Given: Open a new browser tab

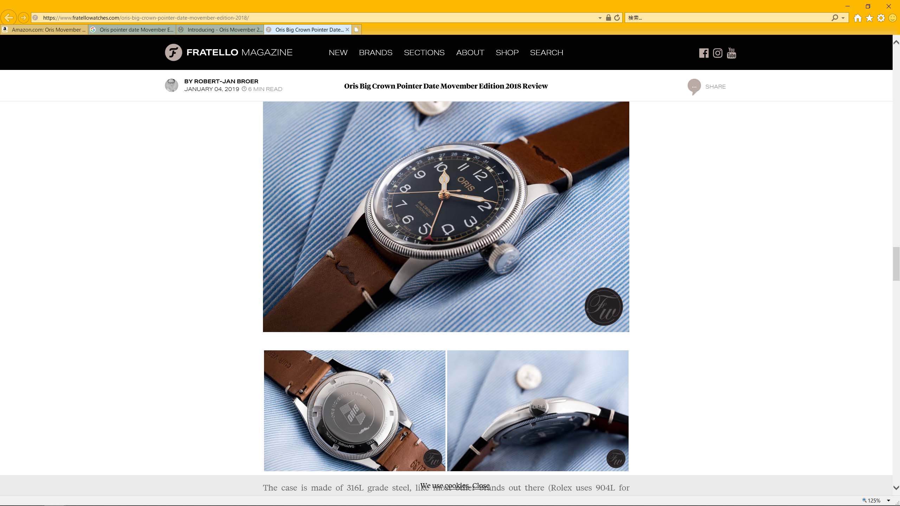Looking at the screenshot, I should pyautogui.click(x=356, y=30).
